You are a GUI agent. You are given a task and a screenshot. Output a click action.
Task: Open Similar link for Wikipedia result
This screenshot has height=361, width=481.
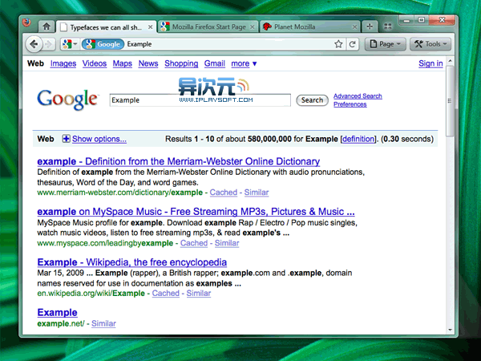click(x=199, y=294)
